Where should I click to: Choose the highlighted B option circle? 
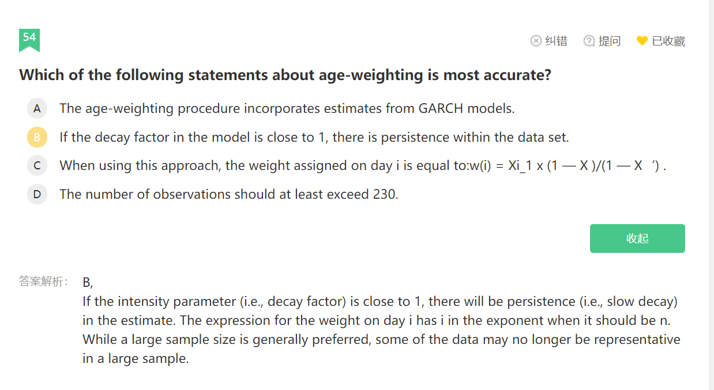pos(37,137)
